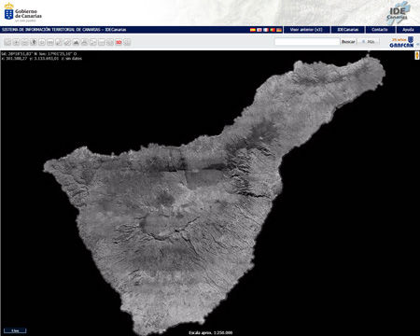Click the map pin location icon
The image size is (420, 336).
(x=34, y=42)
